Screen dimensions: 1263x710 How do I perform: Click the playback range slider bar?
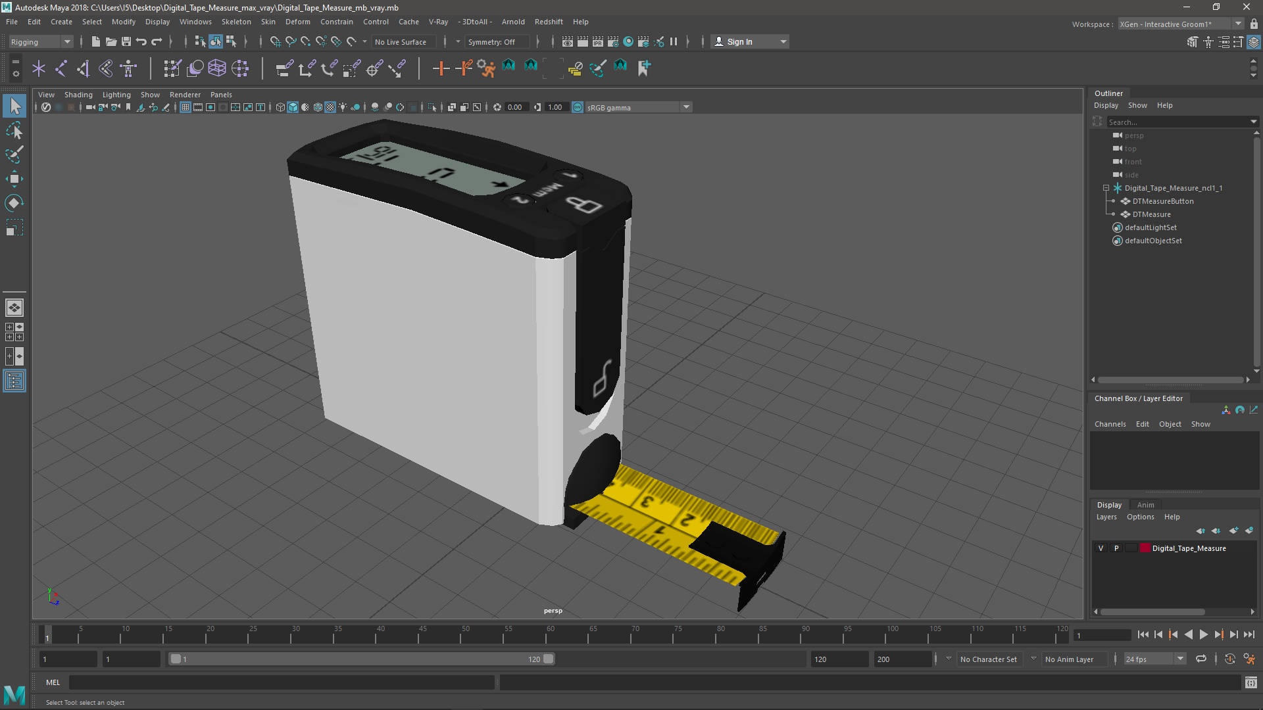coord(361,659)
